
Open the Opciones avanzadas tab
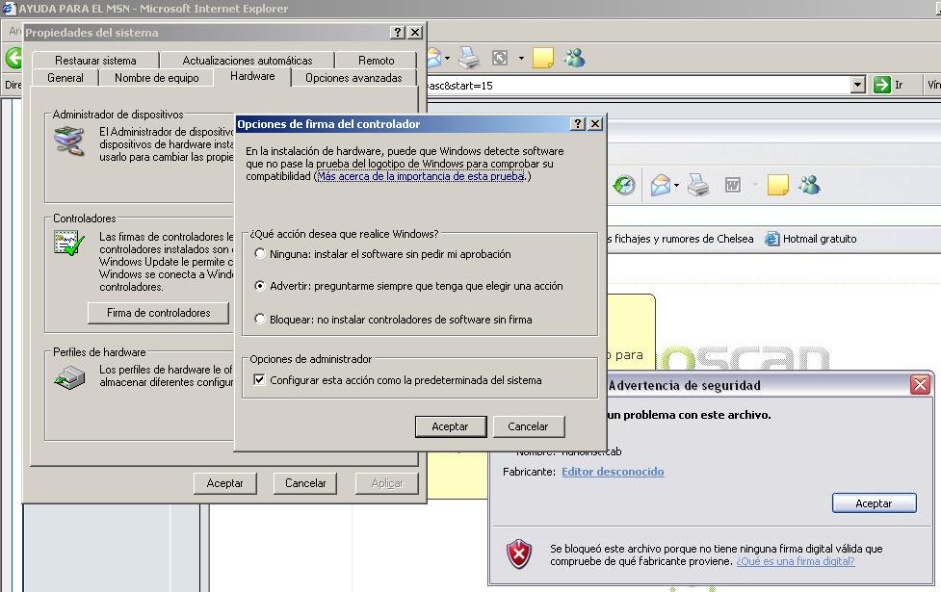click(353, 77)
